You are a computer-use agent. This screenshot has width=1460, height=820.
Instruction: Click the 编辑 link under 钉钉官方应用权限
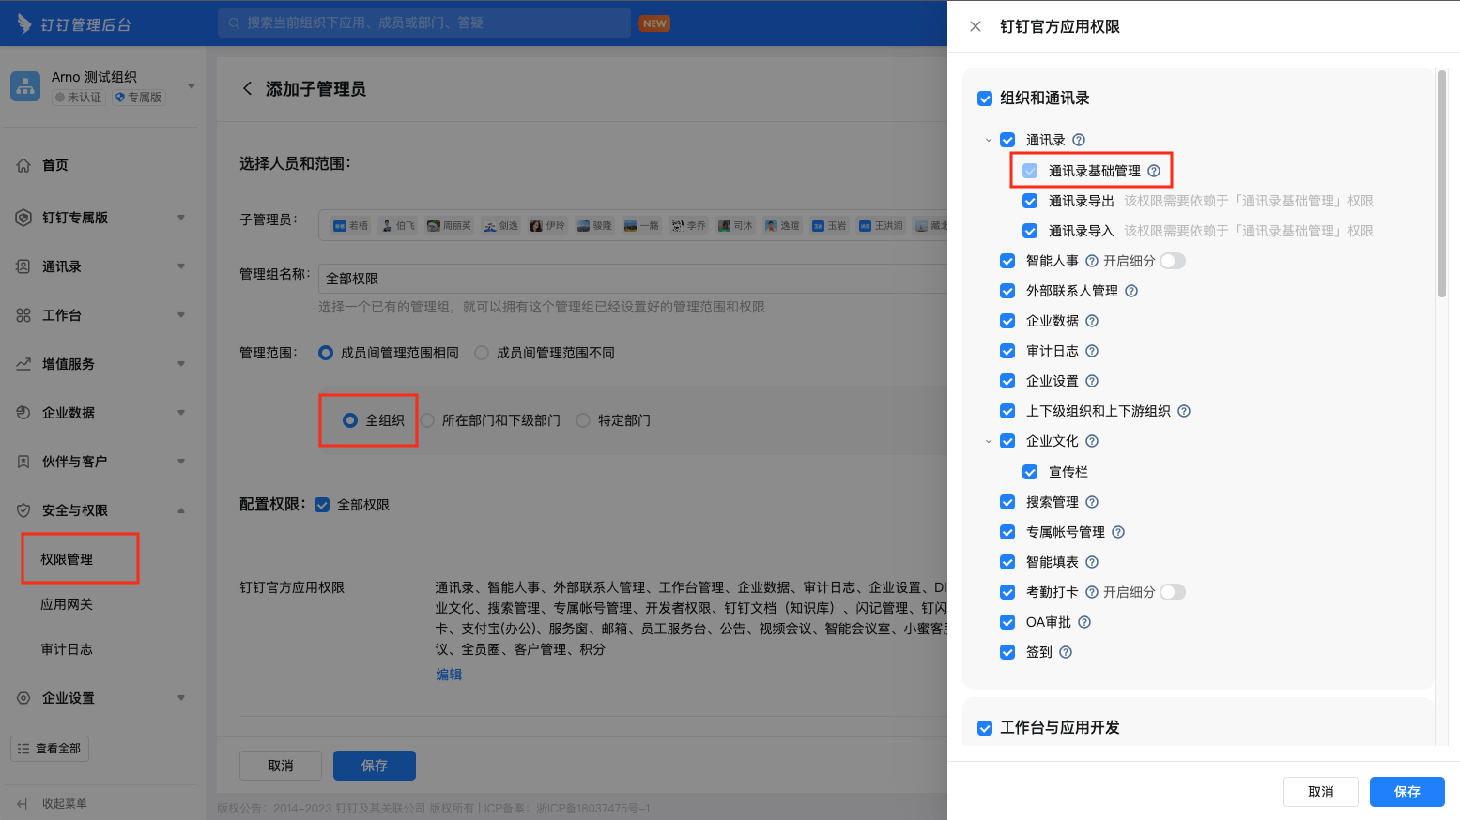pos(449,675)
